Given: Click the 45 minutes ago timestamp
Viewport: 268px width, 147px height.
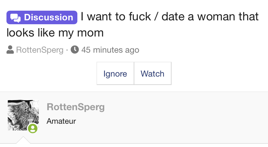Looking at the screenshot, I should [x=110, y=50].
